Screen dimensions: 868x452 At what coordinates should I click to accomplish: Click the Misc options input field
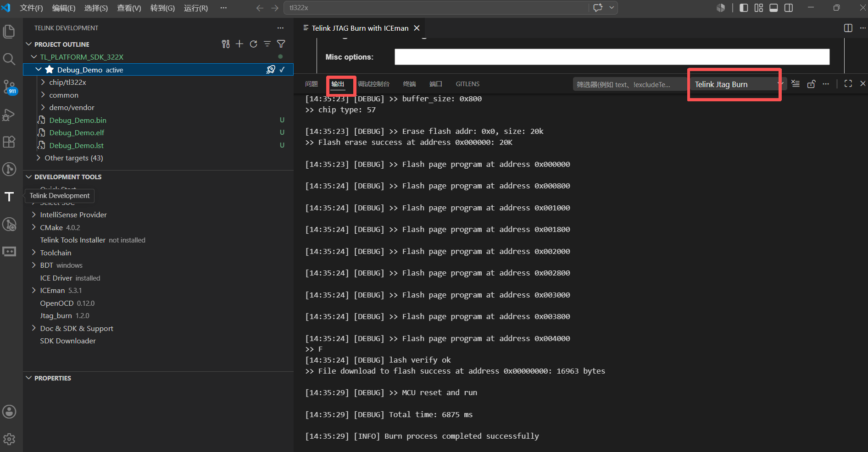tap(612, 57)
